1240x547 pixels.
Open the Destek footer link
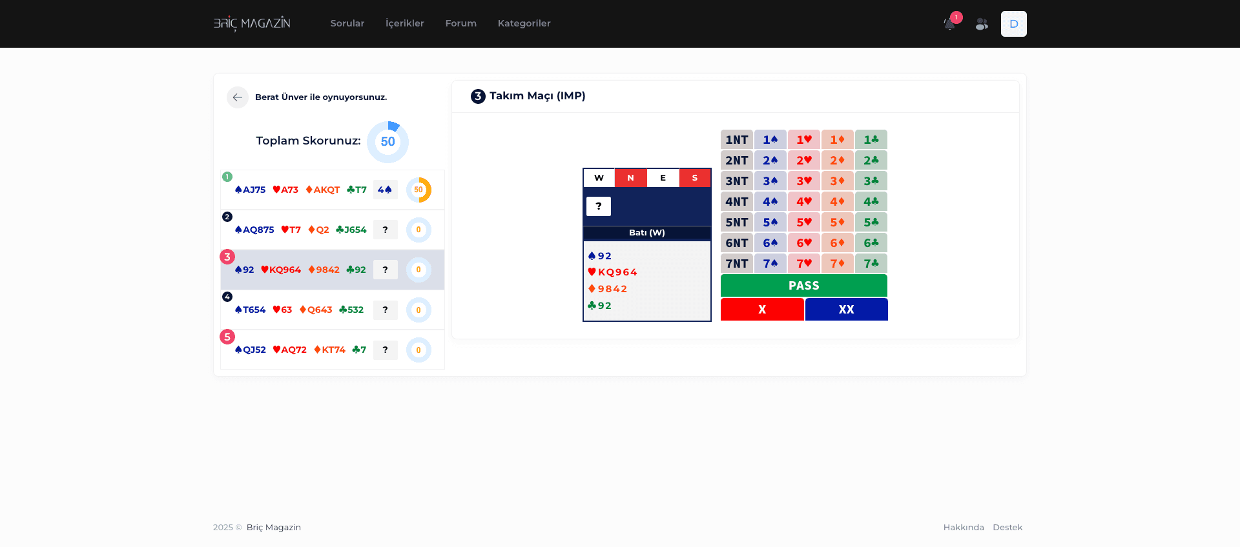click(1008, 527)
